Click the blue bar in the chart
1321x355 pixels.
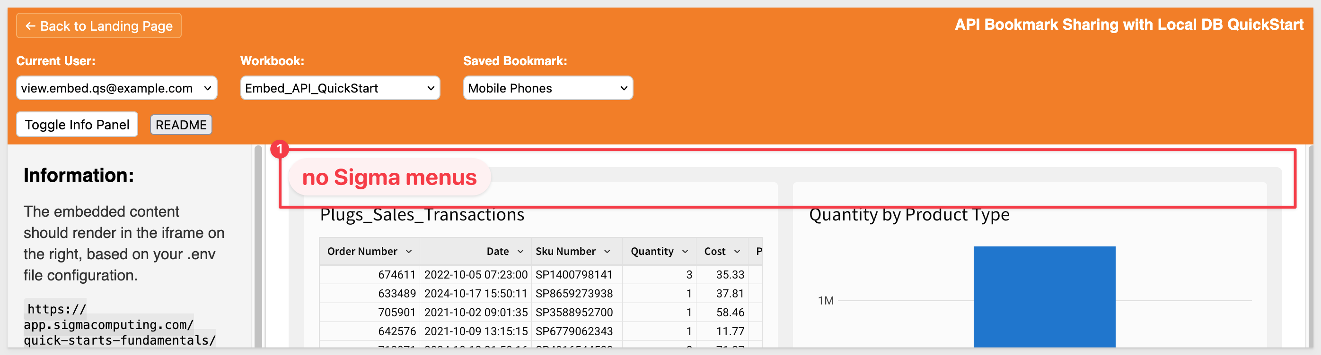[1044, 296]
